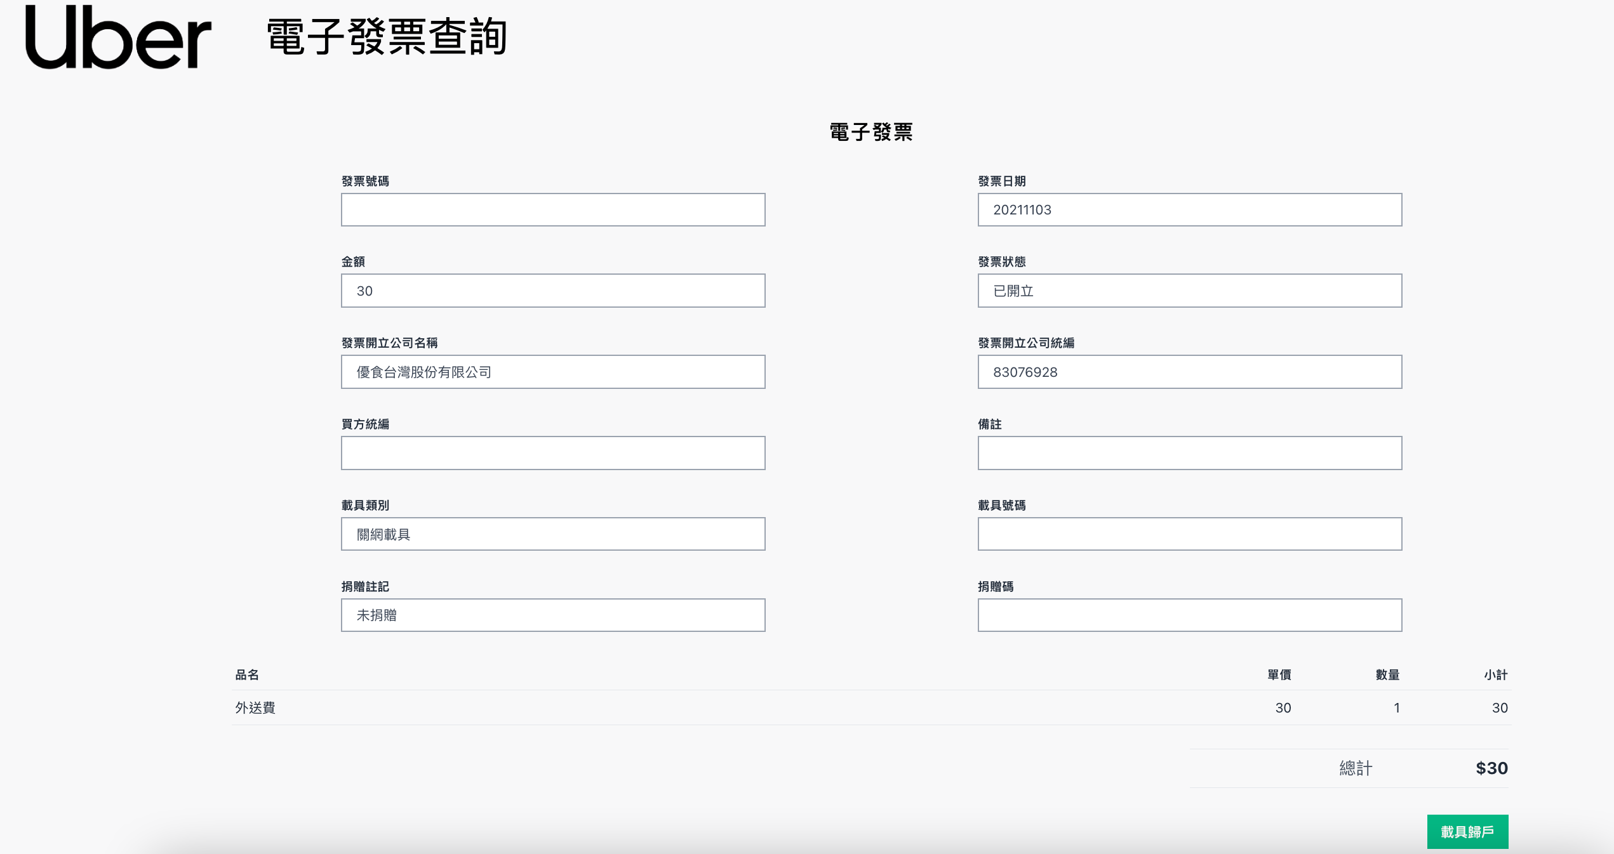This screenshot has height=854, width=1614.
Task: Click the 品名 column header
Action: pos(247,674)
